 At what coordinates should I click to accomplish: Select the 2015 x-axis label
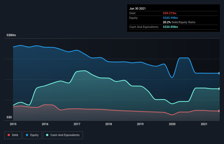point(13,124)
